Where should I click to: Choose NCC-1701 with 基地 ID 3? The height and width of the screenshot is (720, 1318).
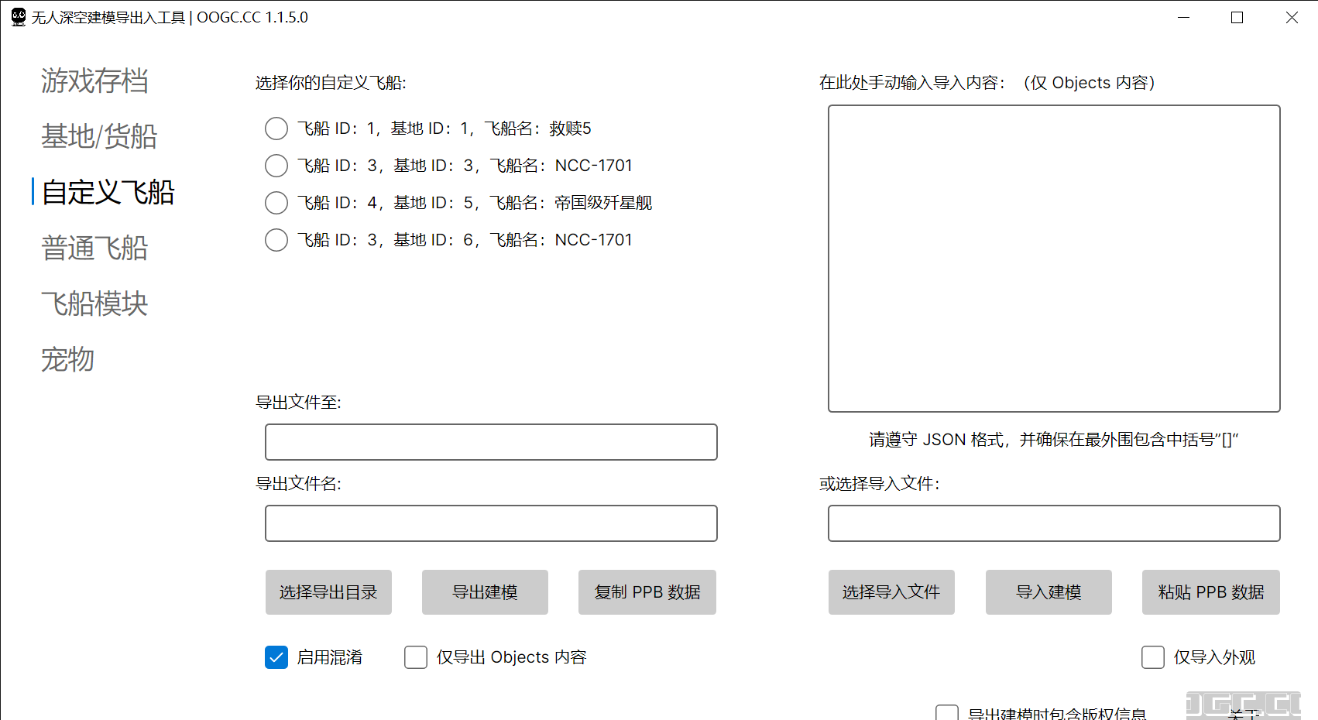[x=276, y=166]
